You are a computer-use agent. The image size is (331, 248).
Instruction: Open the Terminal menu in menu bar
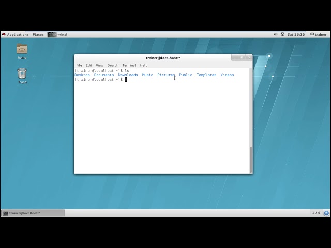coord(129,65)
